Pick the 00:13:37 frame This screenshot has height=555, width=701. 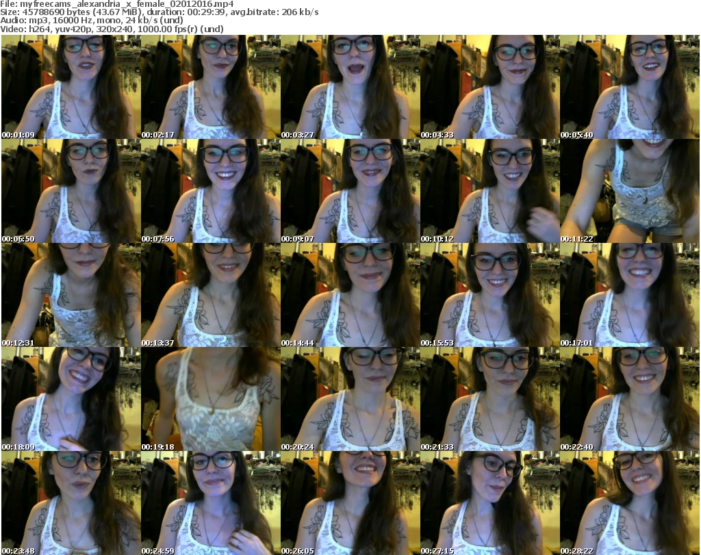(211, 295)
